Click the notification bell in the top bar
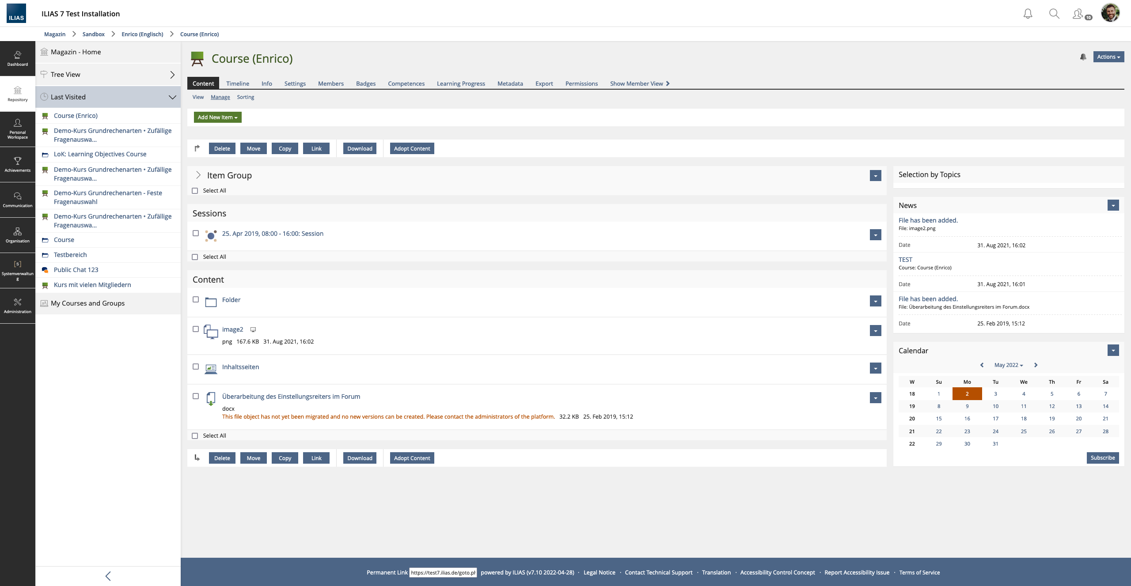Viewport: 1131px width, 586px height. pyautogui.click(x=1028, y=14)
